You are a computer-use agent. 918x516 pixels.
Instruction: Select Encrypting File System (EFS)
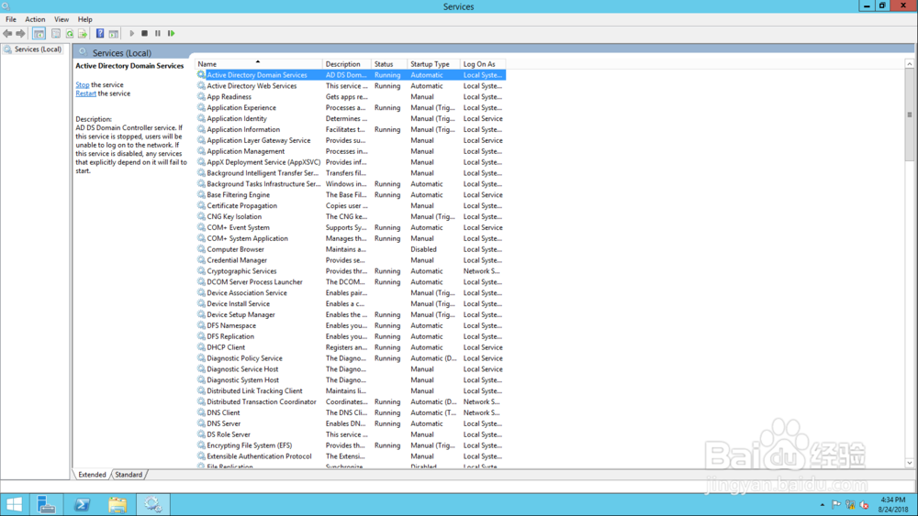(351, 445)
